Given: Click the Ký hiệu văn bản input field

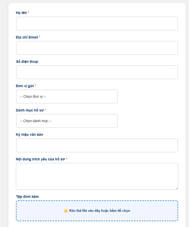Looking at the screenshot, I should (x=97, y=145).
